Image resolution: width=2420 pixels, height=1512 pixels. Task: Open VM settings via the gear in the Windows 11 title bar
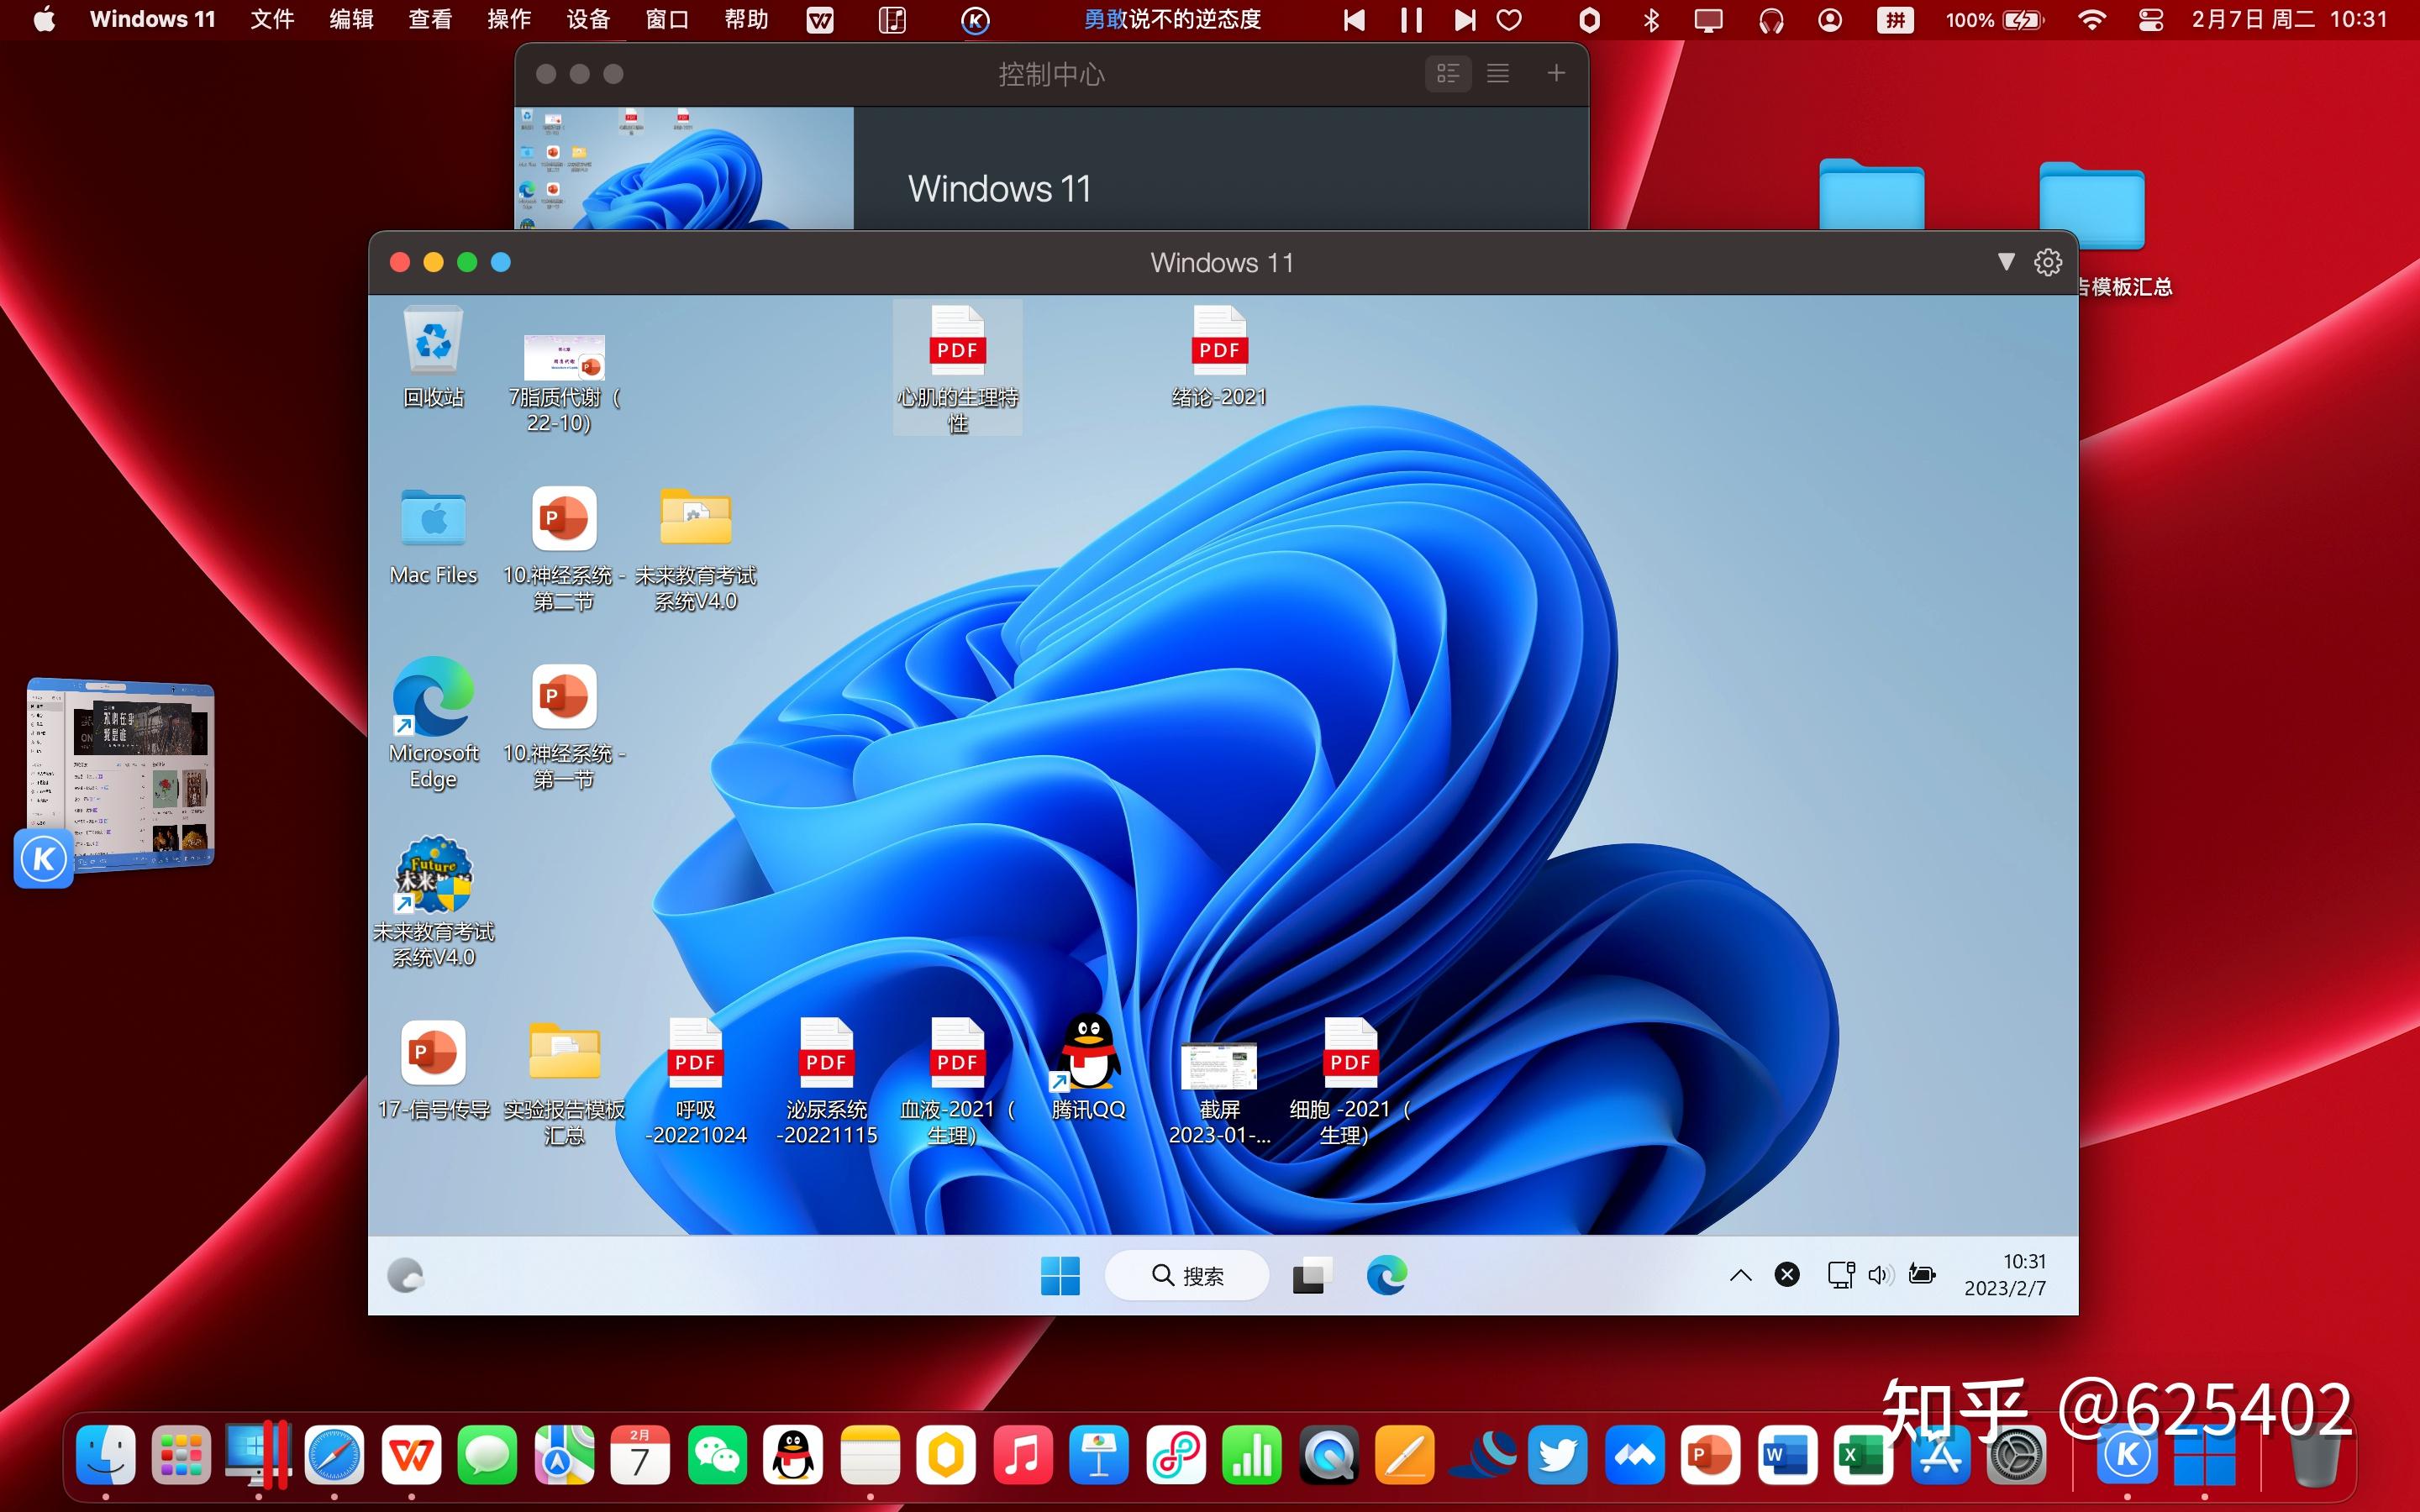(x=2049, y=262)
